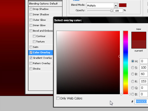Viewport: 148px width, 111px height.
Task: Click the current color preview swatch
Action: tap(139, 44)
